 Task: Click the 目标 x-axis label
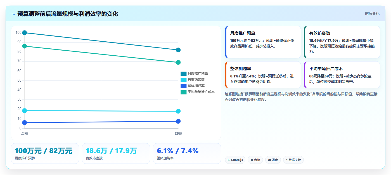(x=178, y=133)
